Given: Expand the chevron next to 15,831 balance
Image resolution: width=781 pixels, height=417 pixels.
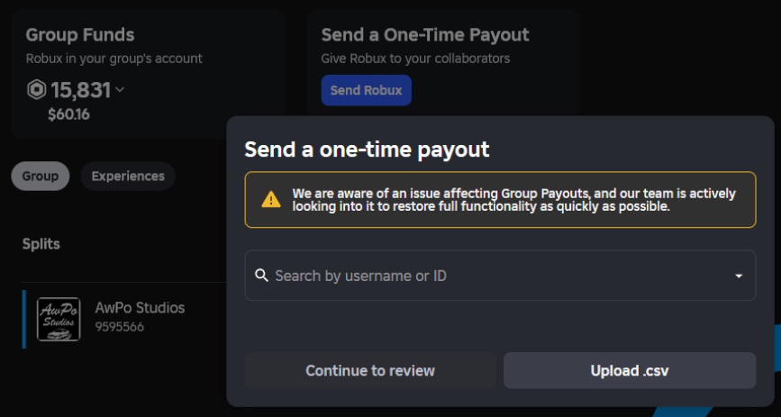Looking at the screenshot, I should coord(120,90).
